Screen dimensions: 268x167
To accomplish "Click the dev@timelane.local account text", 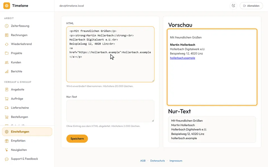I will (72, 6).
